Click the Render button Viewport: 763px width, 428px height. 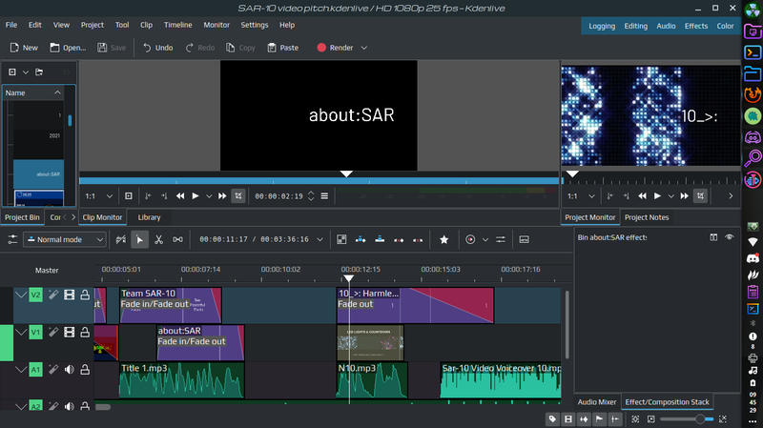coord(335,48)
